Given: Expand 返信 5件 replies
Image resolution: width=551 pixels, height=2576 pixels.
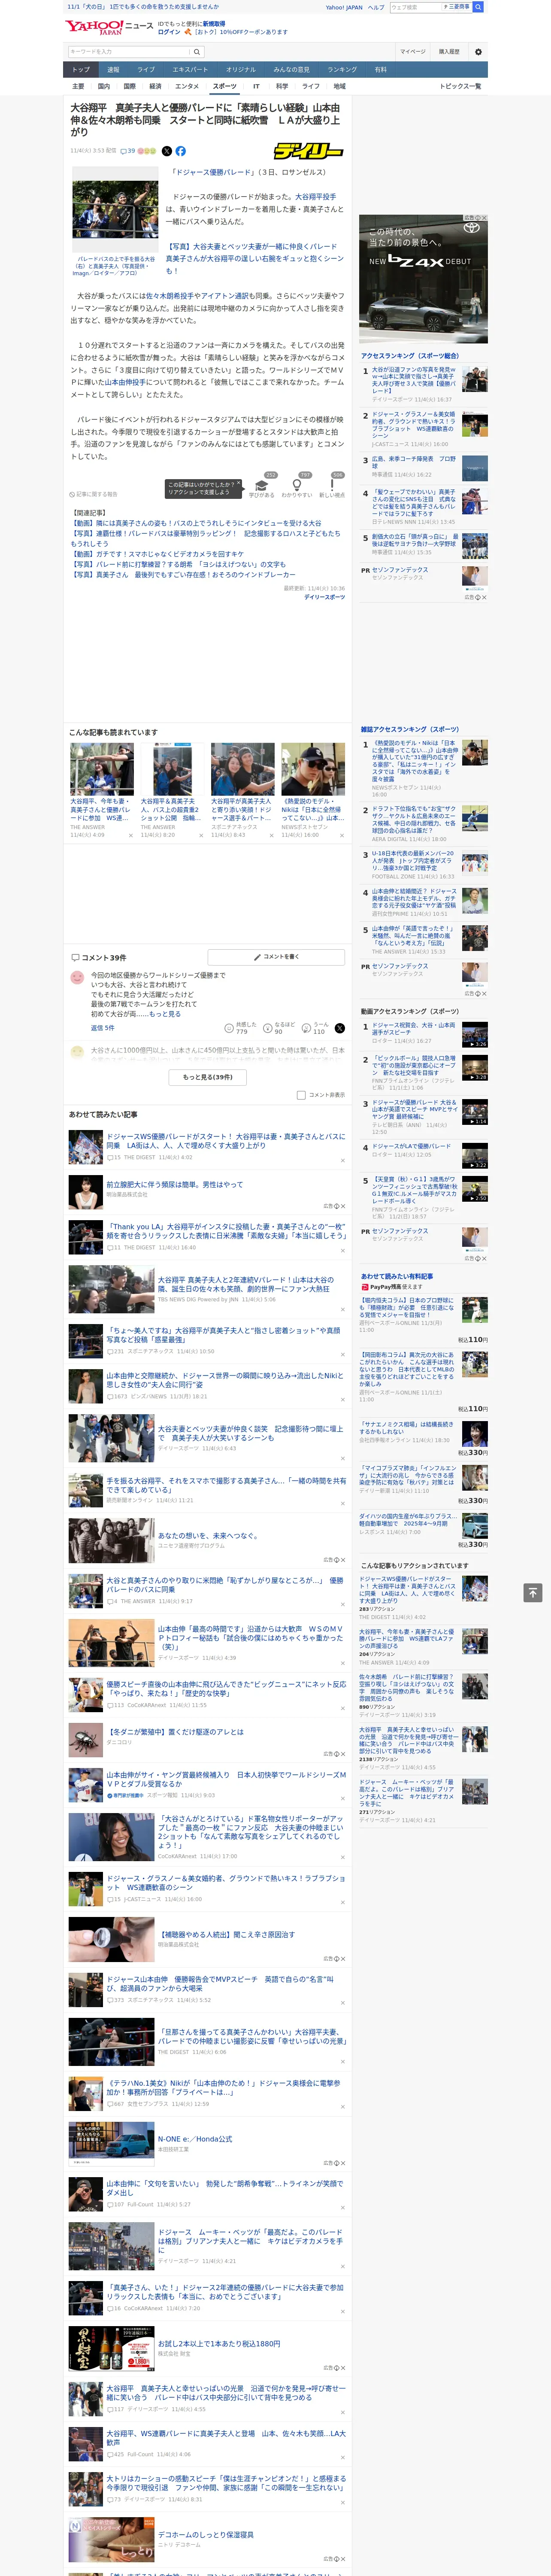Looking at the screenshot, I should tap(103, 1028).
